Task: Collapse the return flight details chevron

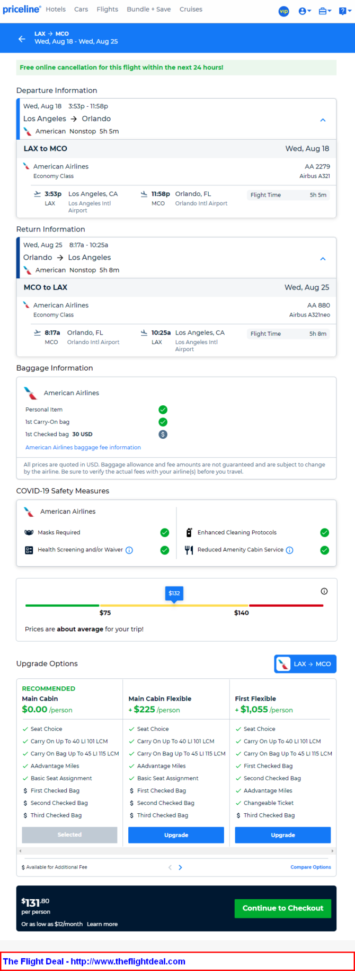Action: tap(323, 259)
